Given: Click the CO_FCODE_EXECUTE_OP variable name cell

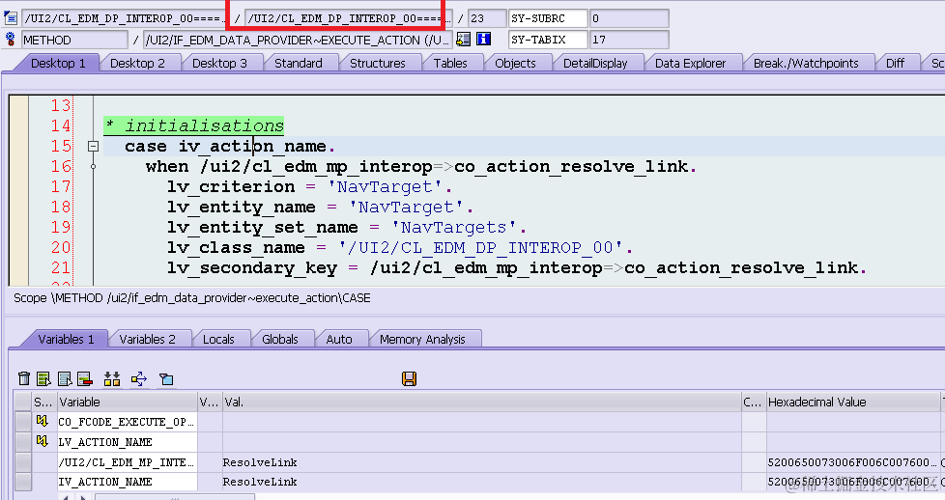Looking at the screenshot, I should pos(128,422).
